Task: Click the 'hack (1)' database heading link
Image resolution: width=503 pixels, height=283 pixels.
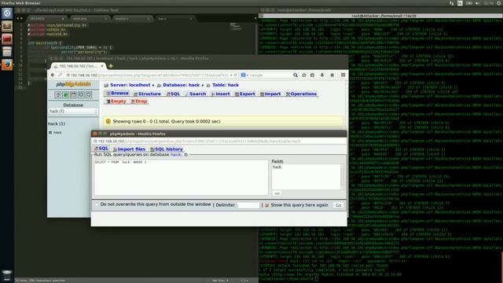Action: (x=57, y=123)
